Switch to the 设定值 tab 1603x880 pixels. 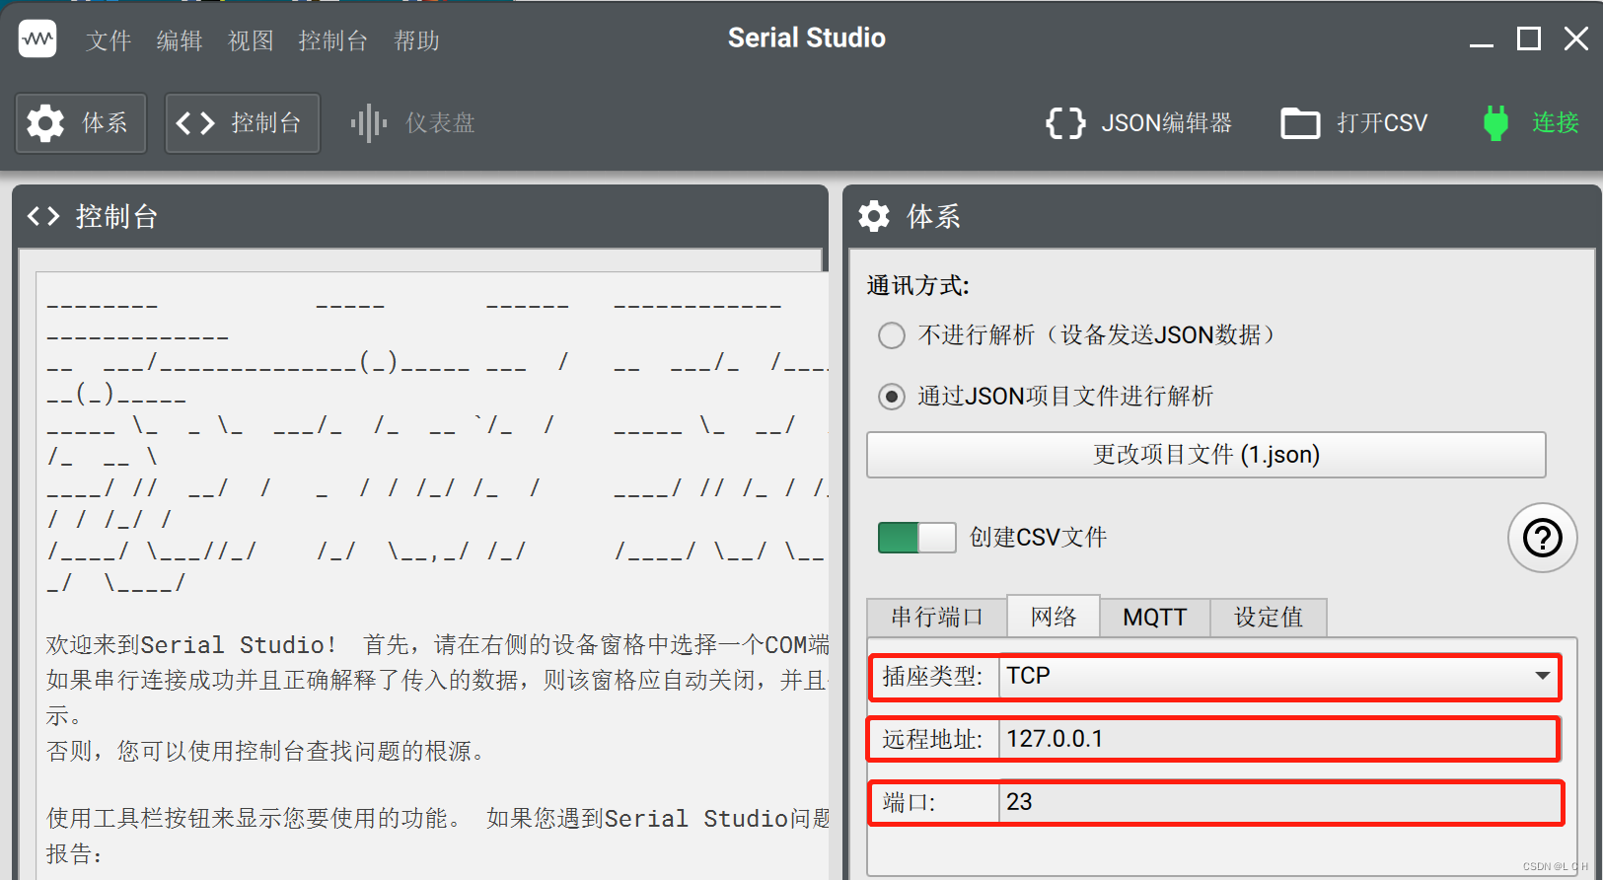(1269, 618)
